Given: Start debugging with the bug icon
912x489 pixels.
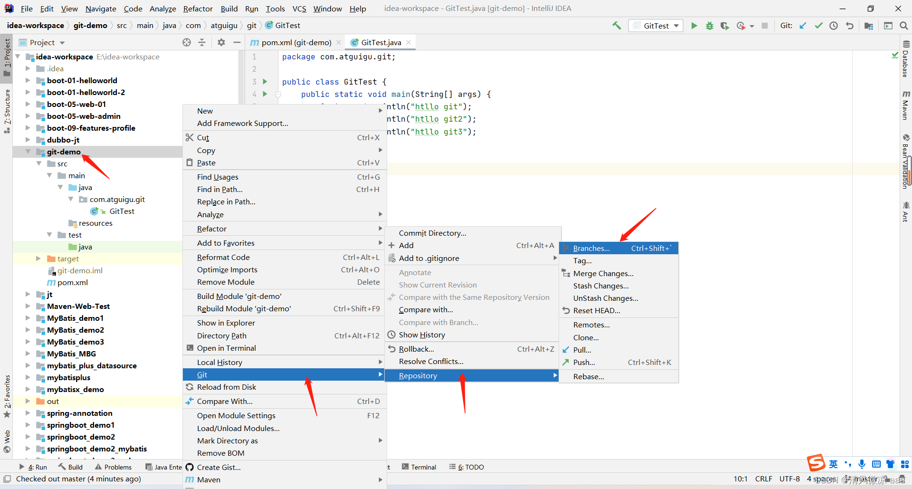Looking at the screenshot, I should [709, 26].
